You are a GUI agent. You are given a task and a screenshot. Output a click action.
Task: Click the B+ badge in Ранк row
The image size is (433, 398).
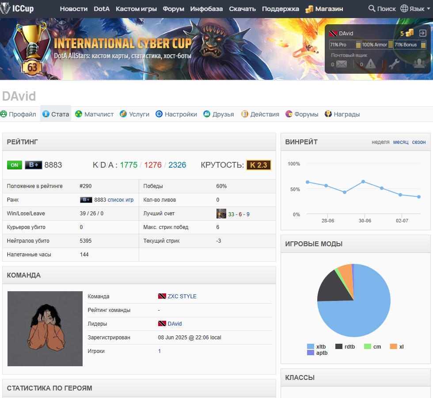86,200
